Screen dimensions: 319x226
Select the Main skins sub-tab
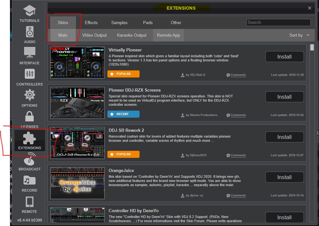[63, 35]
